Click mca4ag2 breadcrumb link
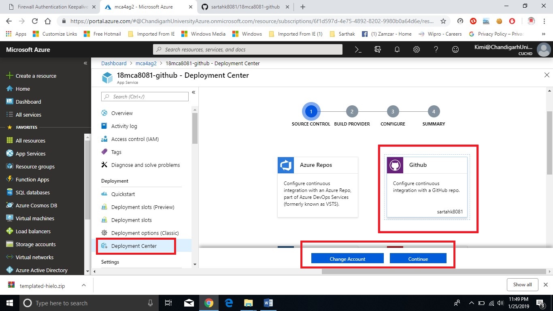 click(146, 63)
